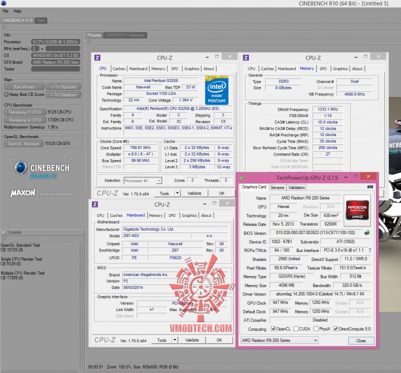401x373 pixels.
Task: Toggle Keep Best CB Score checkbox
Action: click(6, 94)
